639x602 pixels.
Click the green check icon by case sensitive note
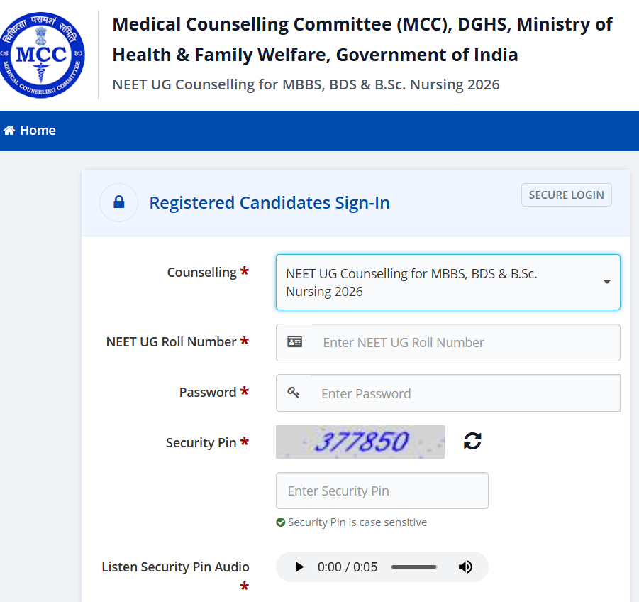[280, 522]
